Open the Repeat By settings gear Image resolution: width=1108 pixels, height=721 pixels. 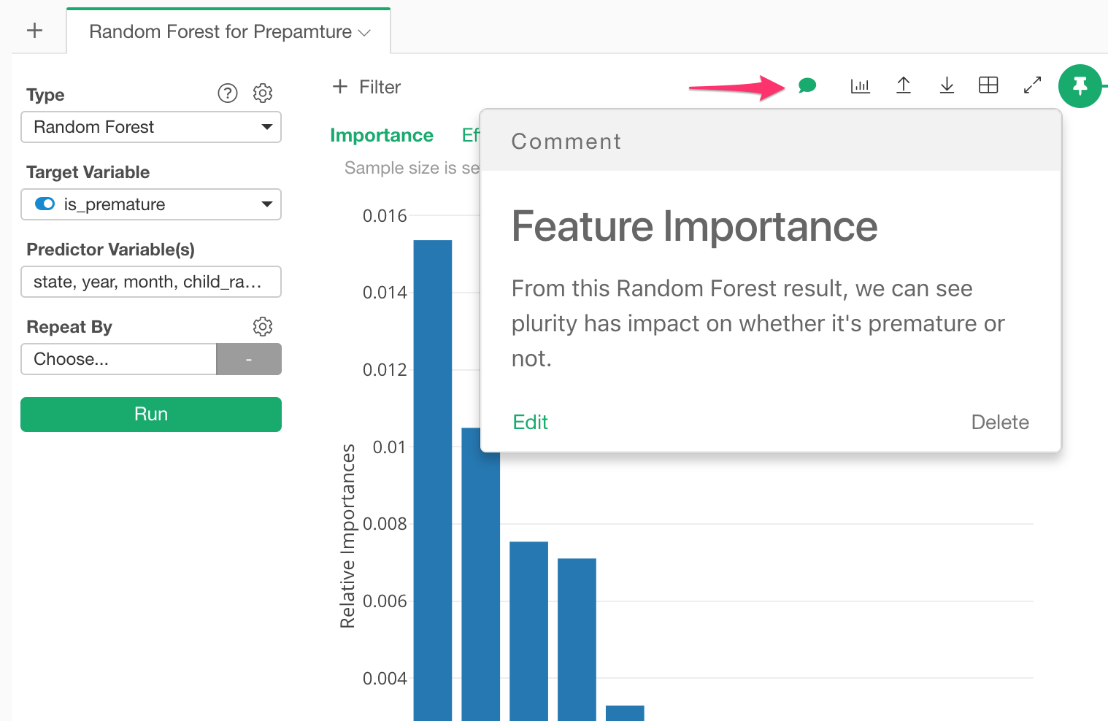[x=263, y=326]
